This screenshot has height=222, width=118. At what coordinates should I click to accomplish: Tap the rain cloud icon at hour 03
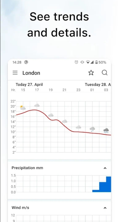(106, 130)
